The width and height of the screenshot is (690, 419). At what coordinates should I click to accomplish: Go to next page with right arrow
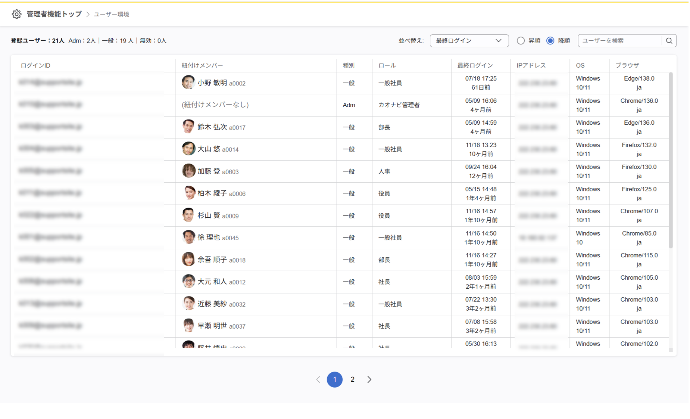pos(369,379)
